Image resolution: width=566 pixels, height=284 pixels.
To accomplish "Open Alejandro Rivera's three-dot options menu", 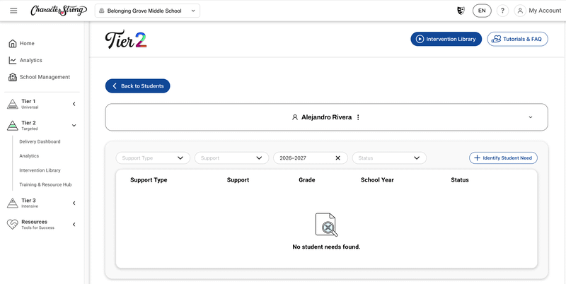I will pos(358,117).
